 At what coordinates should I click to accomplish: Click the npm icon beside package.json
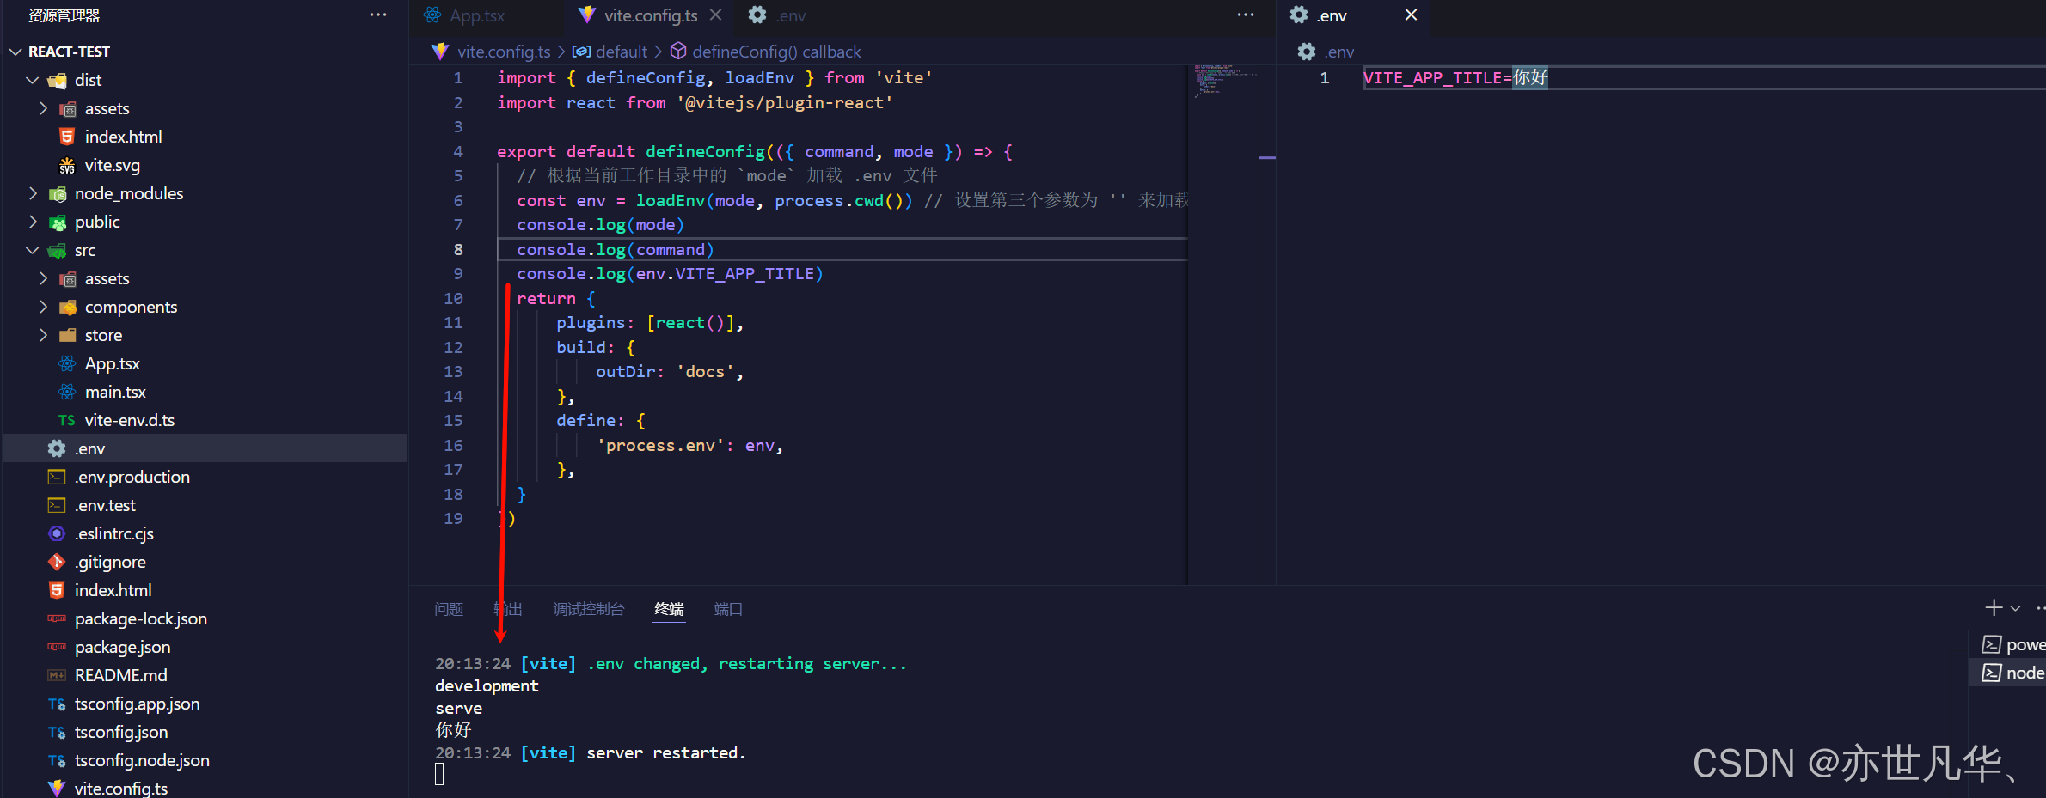[x=57, y=647]
